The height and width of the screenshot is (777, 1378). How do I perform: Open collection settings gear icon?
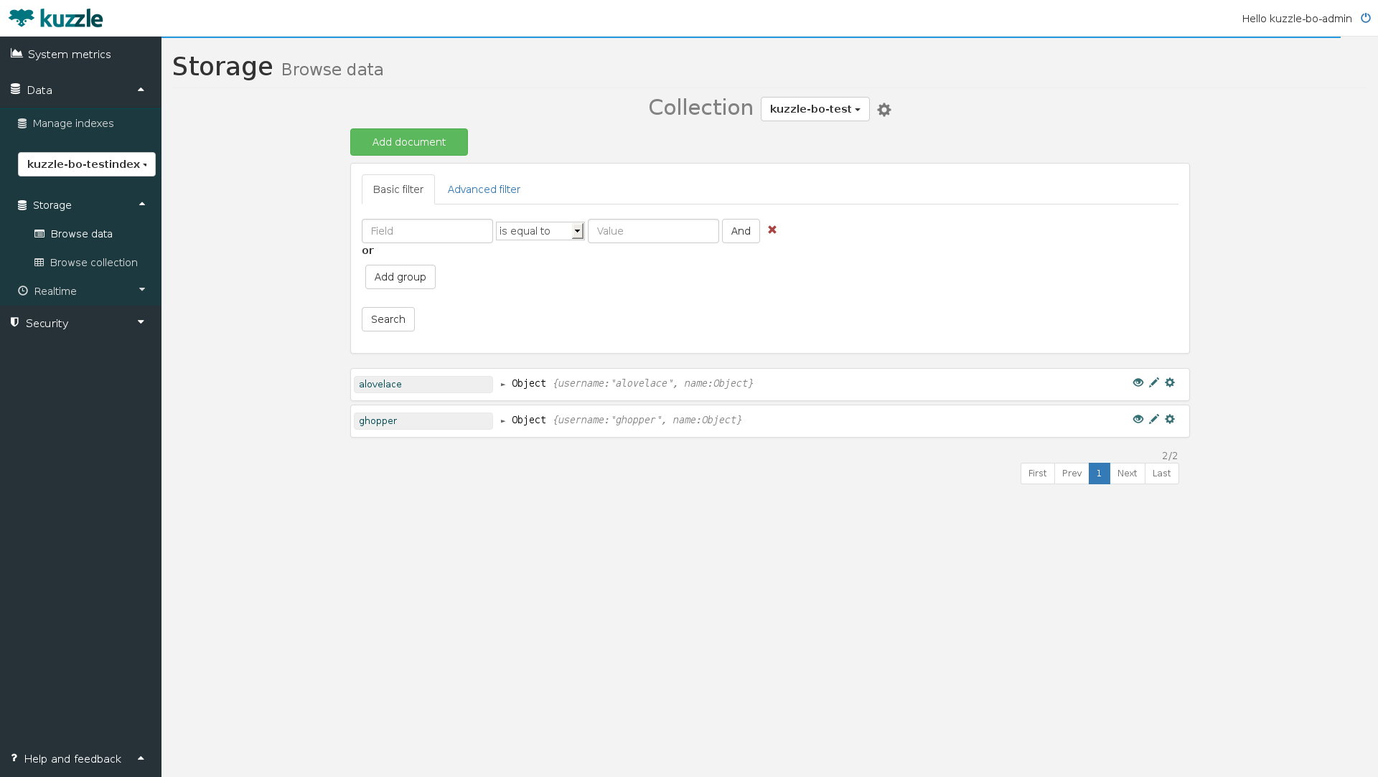click(x=884, y=110)
